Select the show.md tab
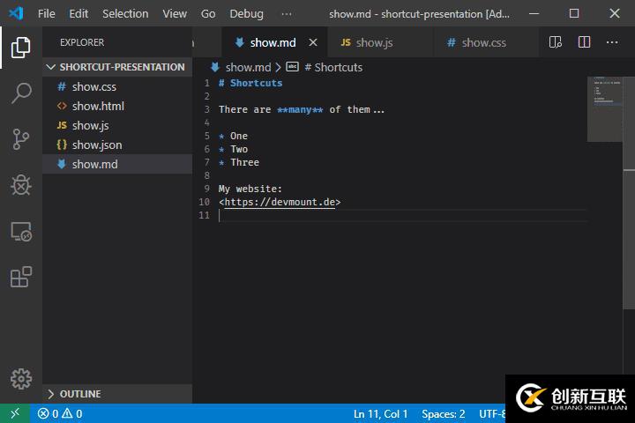Screen dimensions: 635x423 coord(274,42)
